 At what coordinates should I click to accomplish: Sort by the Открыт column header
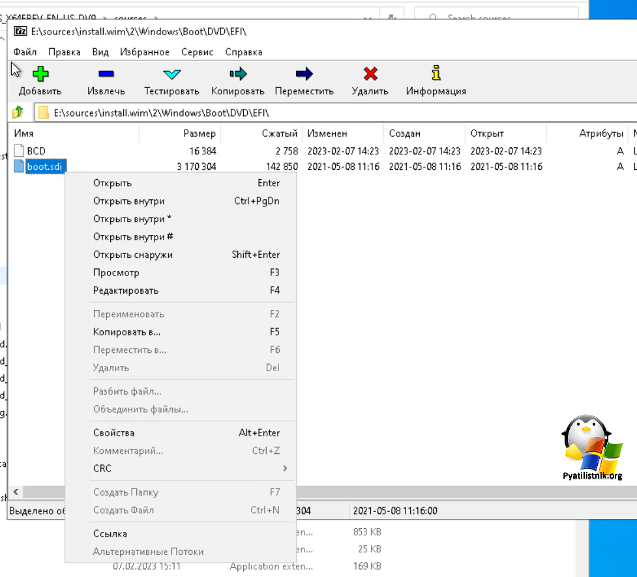(506, 133)
